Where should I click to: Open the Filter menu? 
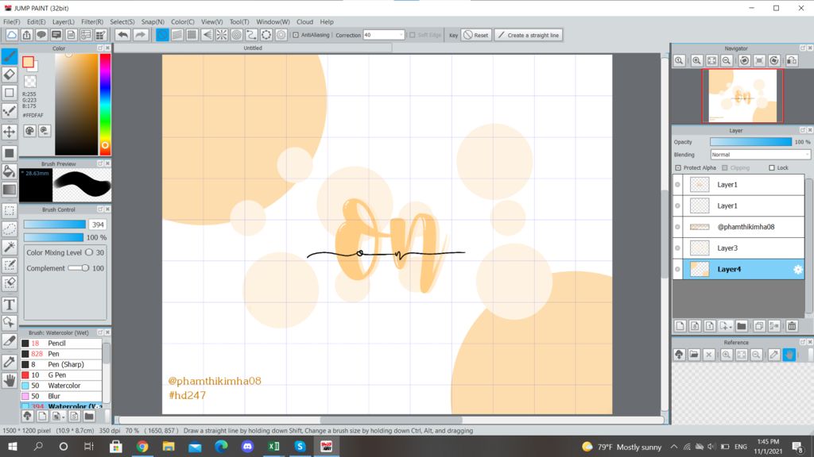92,21
